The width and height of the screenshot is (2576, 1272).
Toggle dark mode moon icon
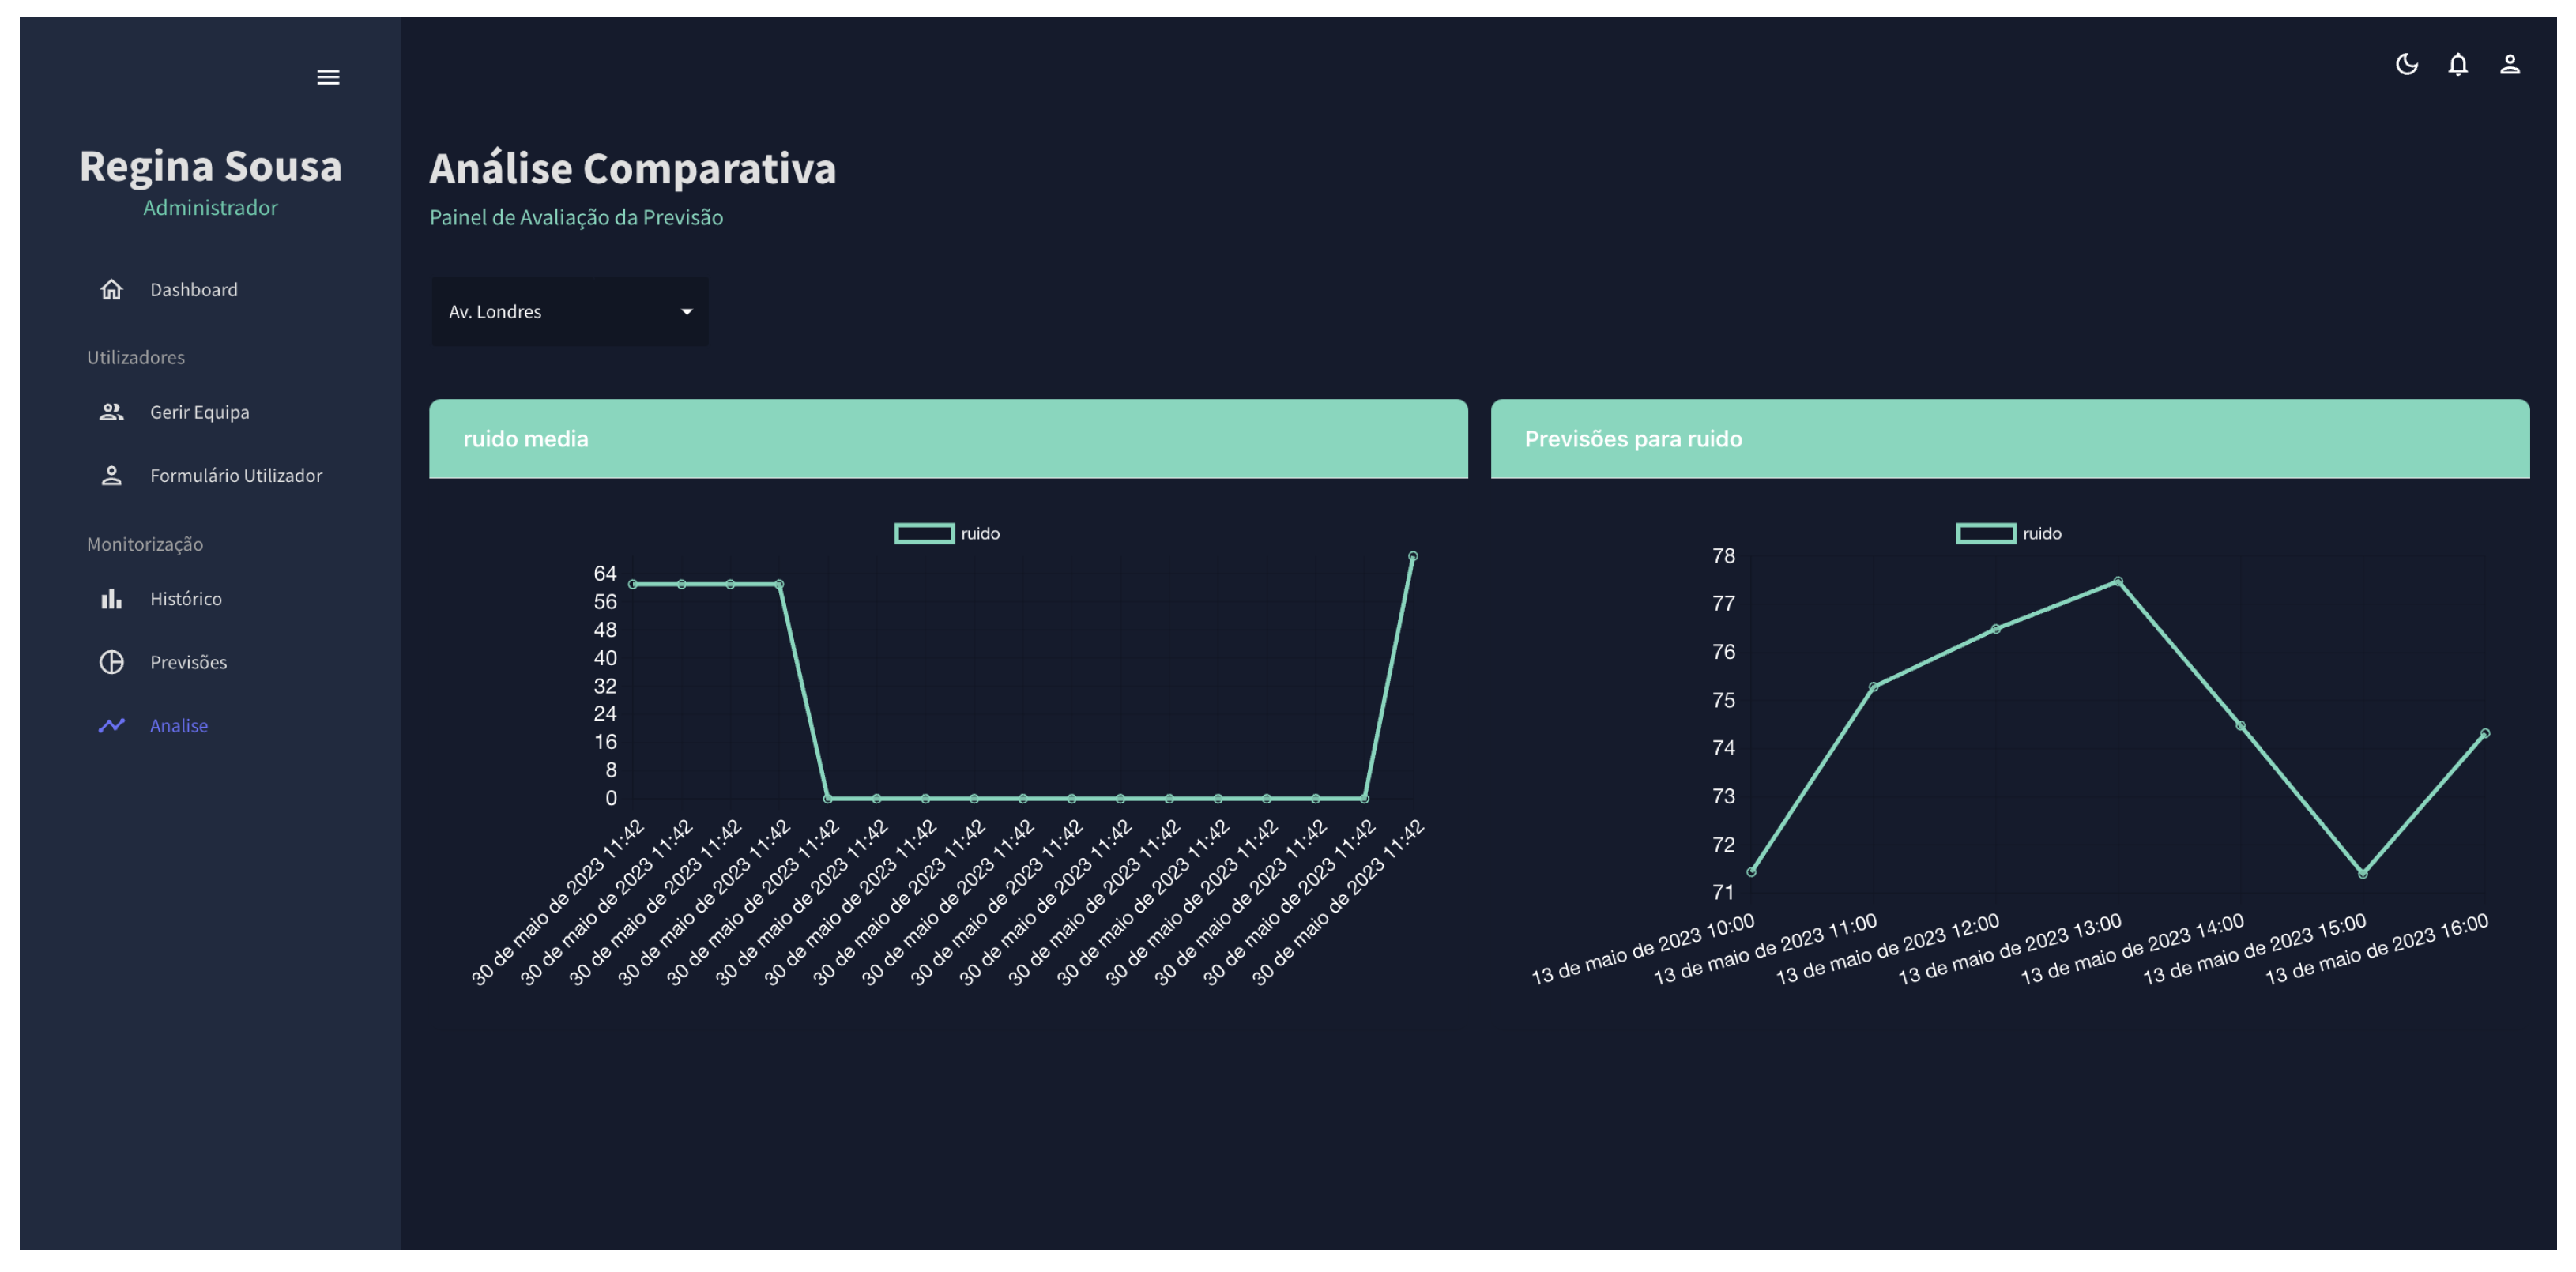tap(2406, 65)
